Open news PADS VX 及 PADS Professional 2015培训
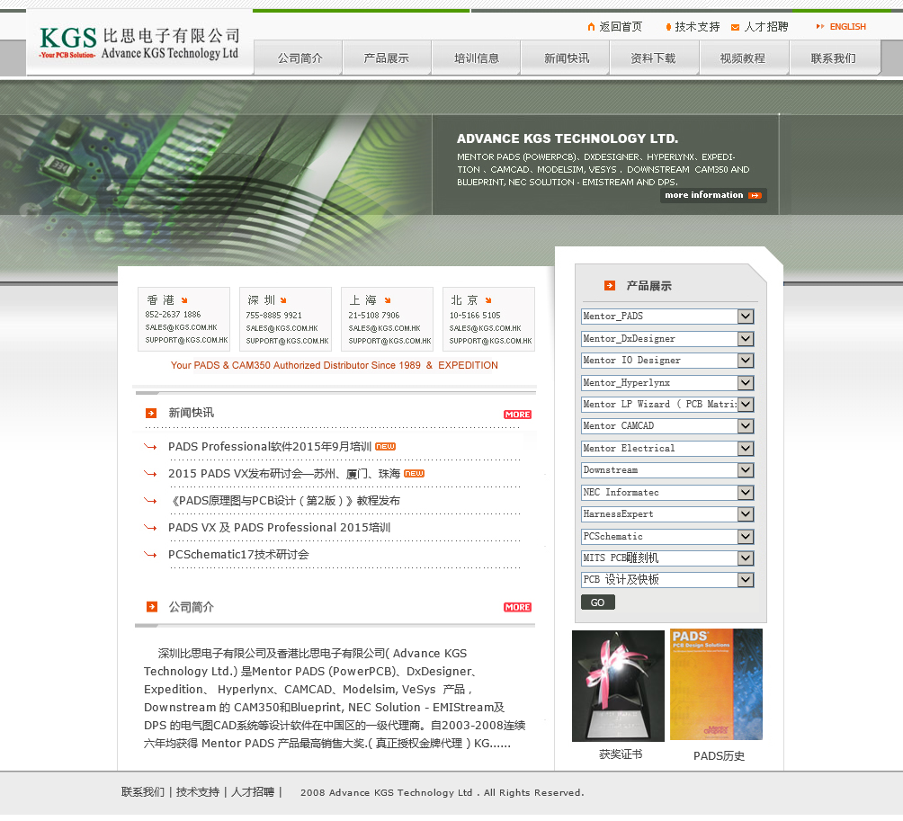Viewport: 903px width, 821px height. 280,527
